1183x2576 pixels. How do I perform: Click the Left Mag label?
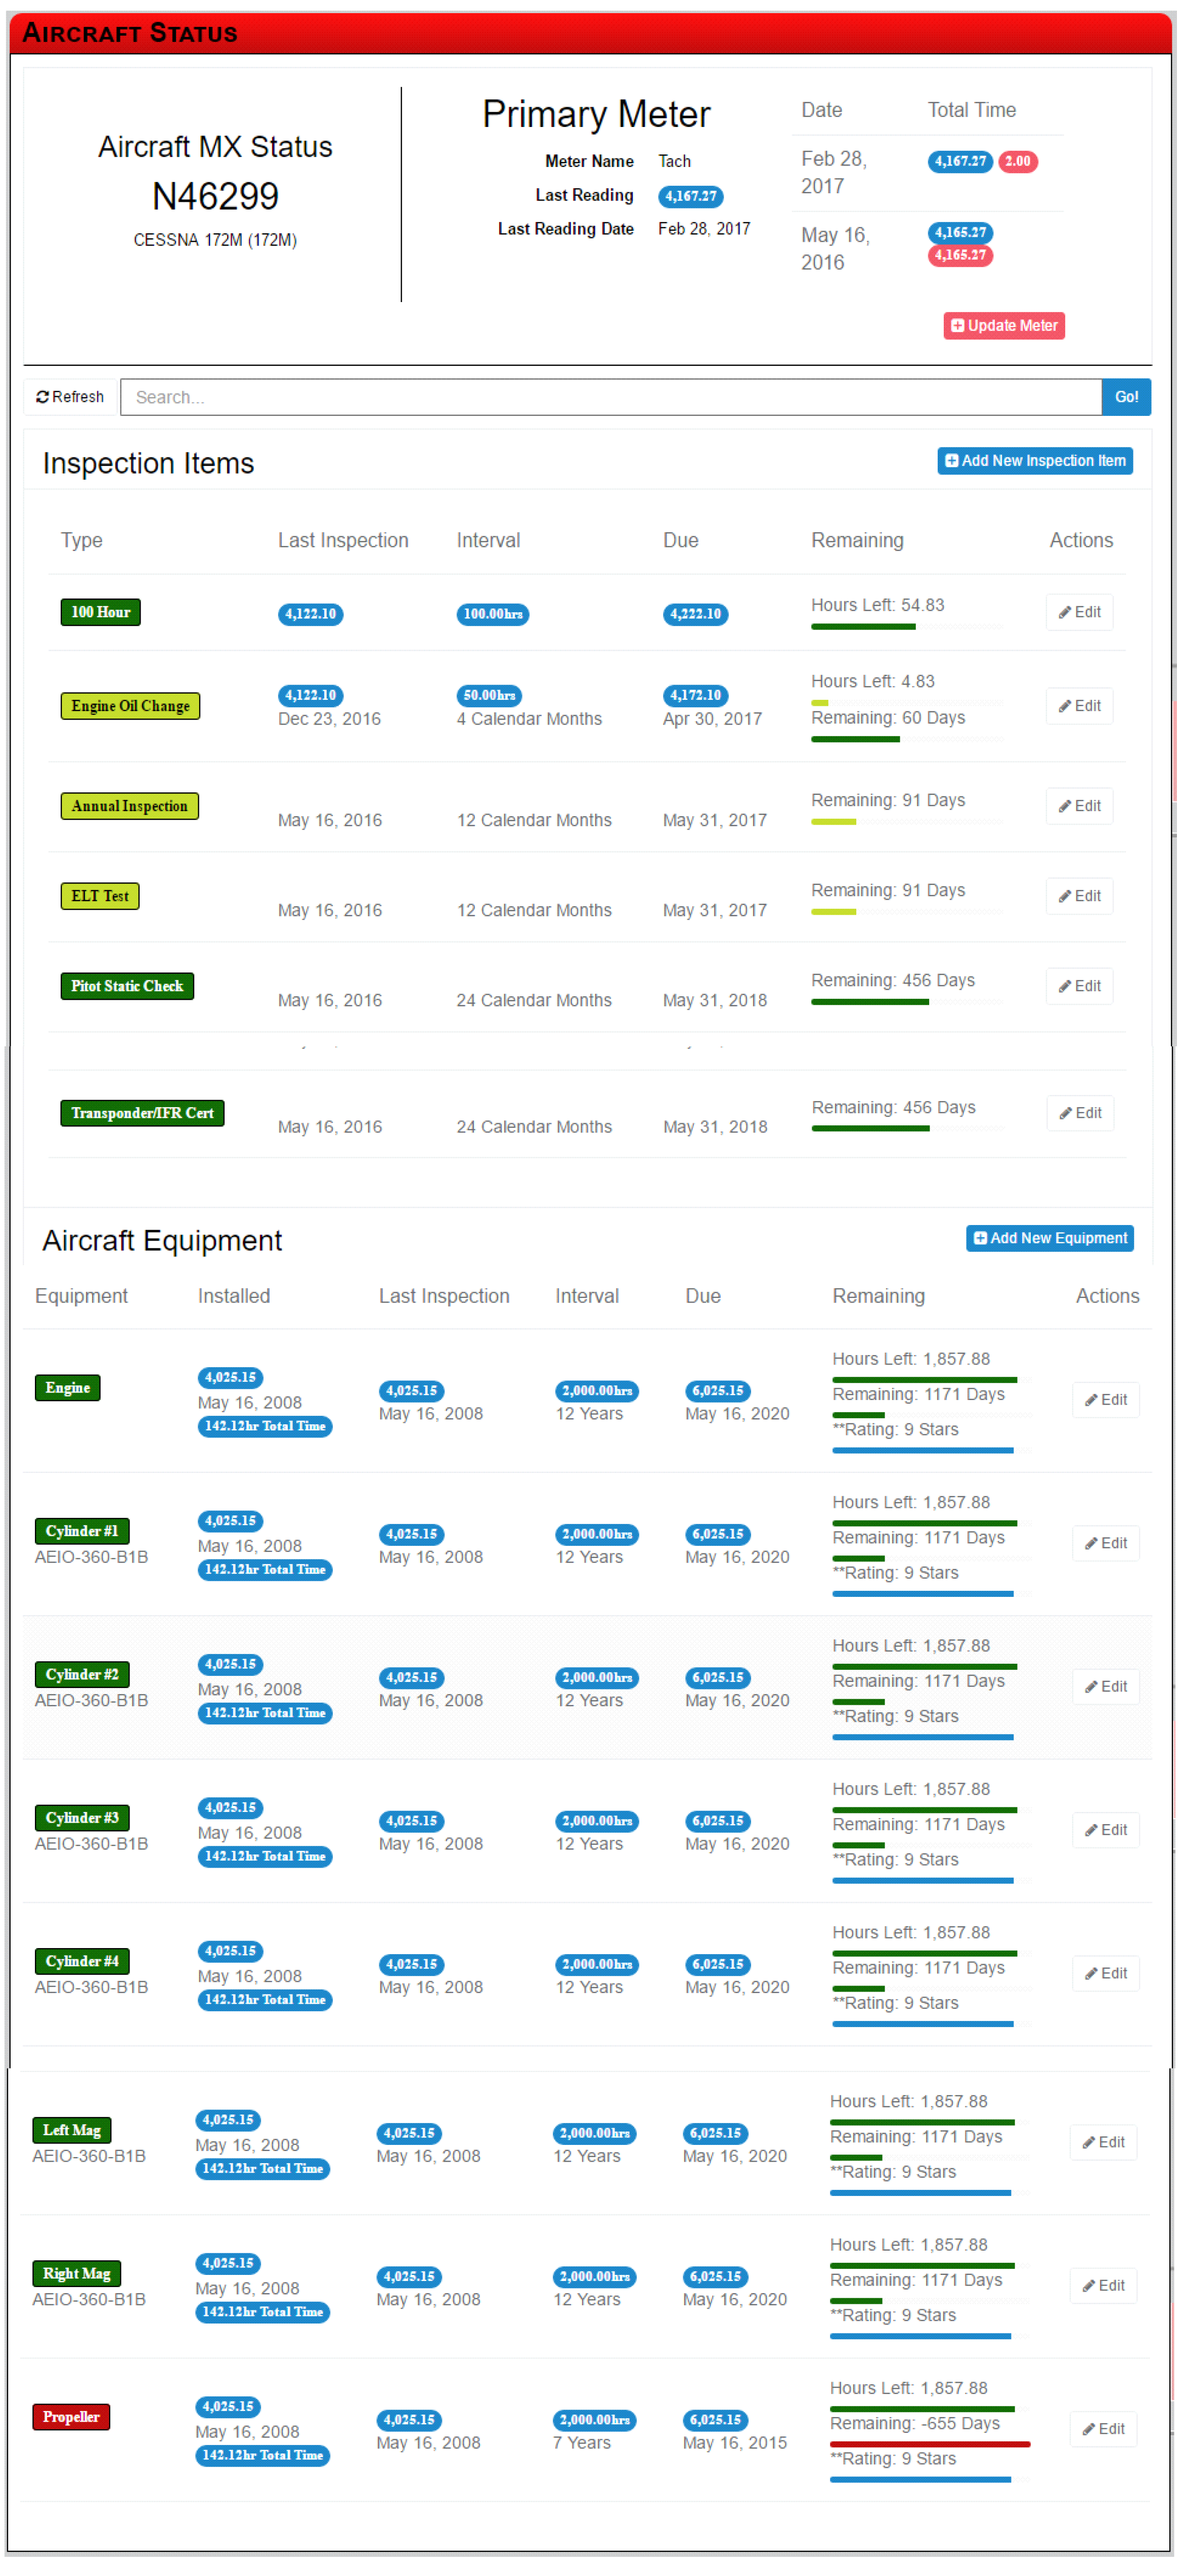click(72, 2130)
